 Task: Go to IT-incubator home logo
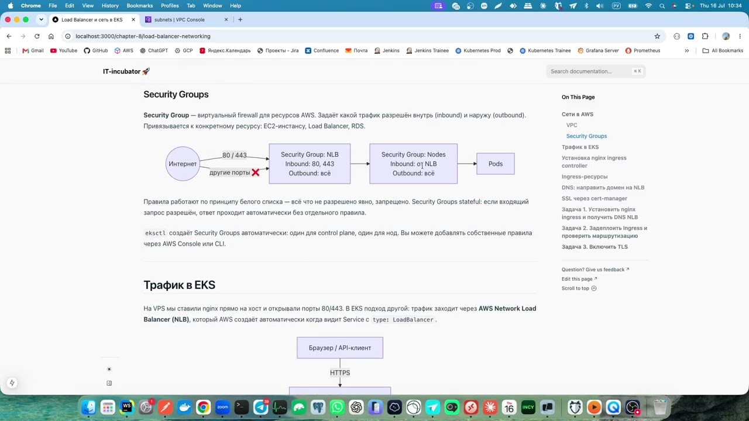[126, 71]
